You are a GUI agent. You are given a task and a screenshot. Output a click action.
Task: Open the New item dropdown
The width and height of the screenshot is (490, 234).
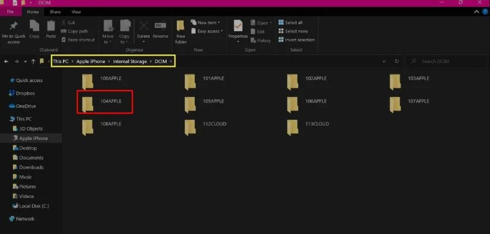pyautogui.click(x=206, y=23)
